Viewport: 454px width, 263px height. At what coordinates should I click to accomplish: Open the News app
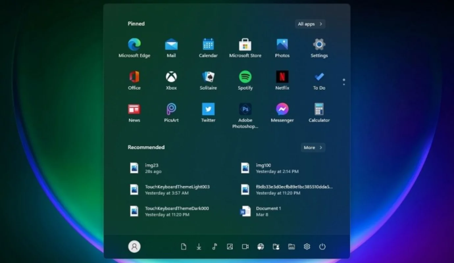tap(134, 113)
